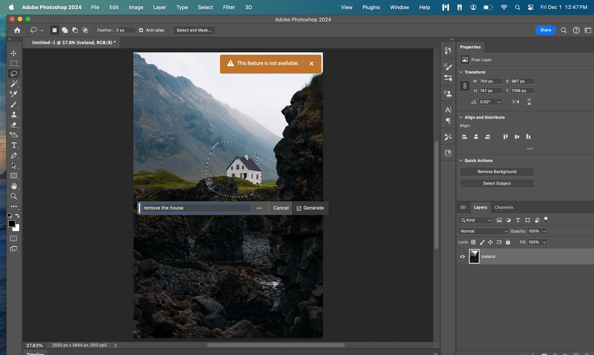Select the Eyedropper tool
Image resolution: width=594 pixels, height=355 pixels.
pyautogui.click(x=14, y=94)
